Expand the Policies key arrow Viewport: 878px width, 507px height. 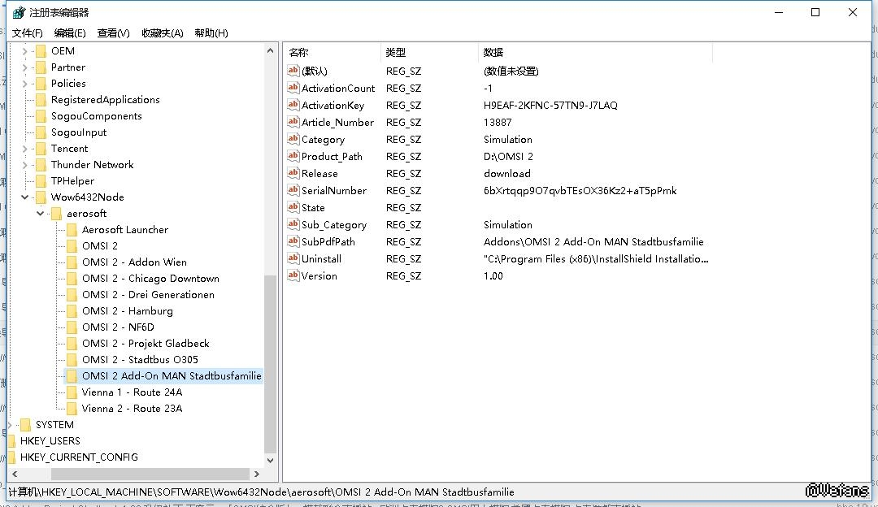click(x=25, y=84)
